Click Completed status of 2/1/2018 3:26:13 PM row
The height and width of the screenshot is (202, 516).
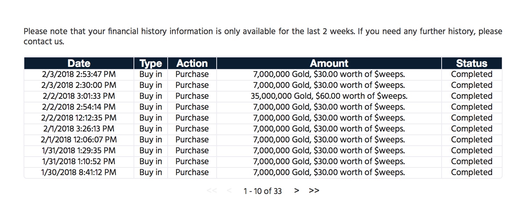(x=472, y=129)
